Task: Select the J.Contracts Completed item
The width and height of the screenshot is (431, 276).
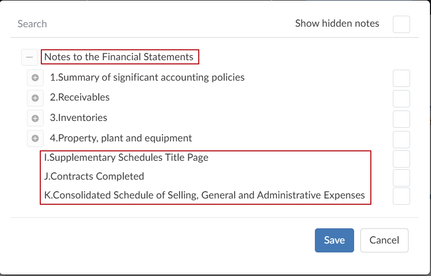Action: coord(94,176)
